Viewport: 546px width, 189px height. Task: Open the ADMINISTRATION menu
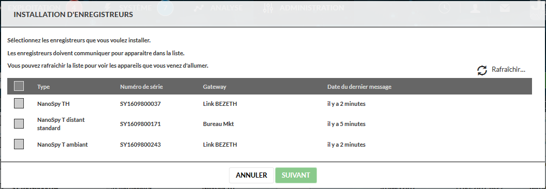(x=312, y=8)
